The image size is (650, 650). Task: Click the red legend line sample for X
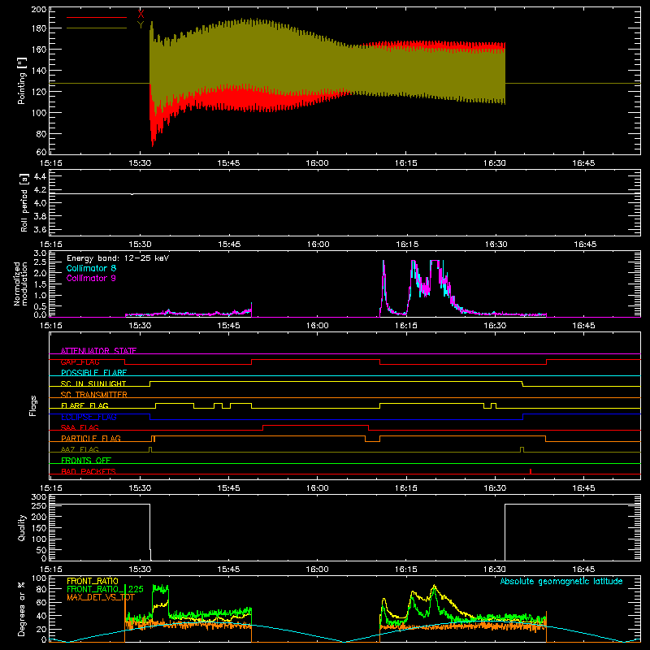click(97, 17)
